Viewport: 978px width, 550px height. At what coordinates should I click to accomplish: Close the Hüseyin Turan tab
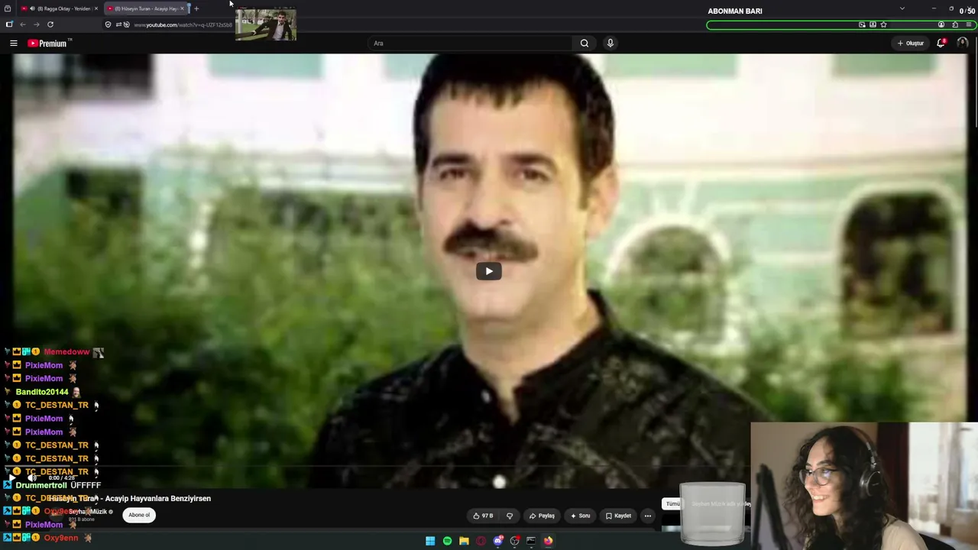pos(182,8)
